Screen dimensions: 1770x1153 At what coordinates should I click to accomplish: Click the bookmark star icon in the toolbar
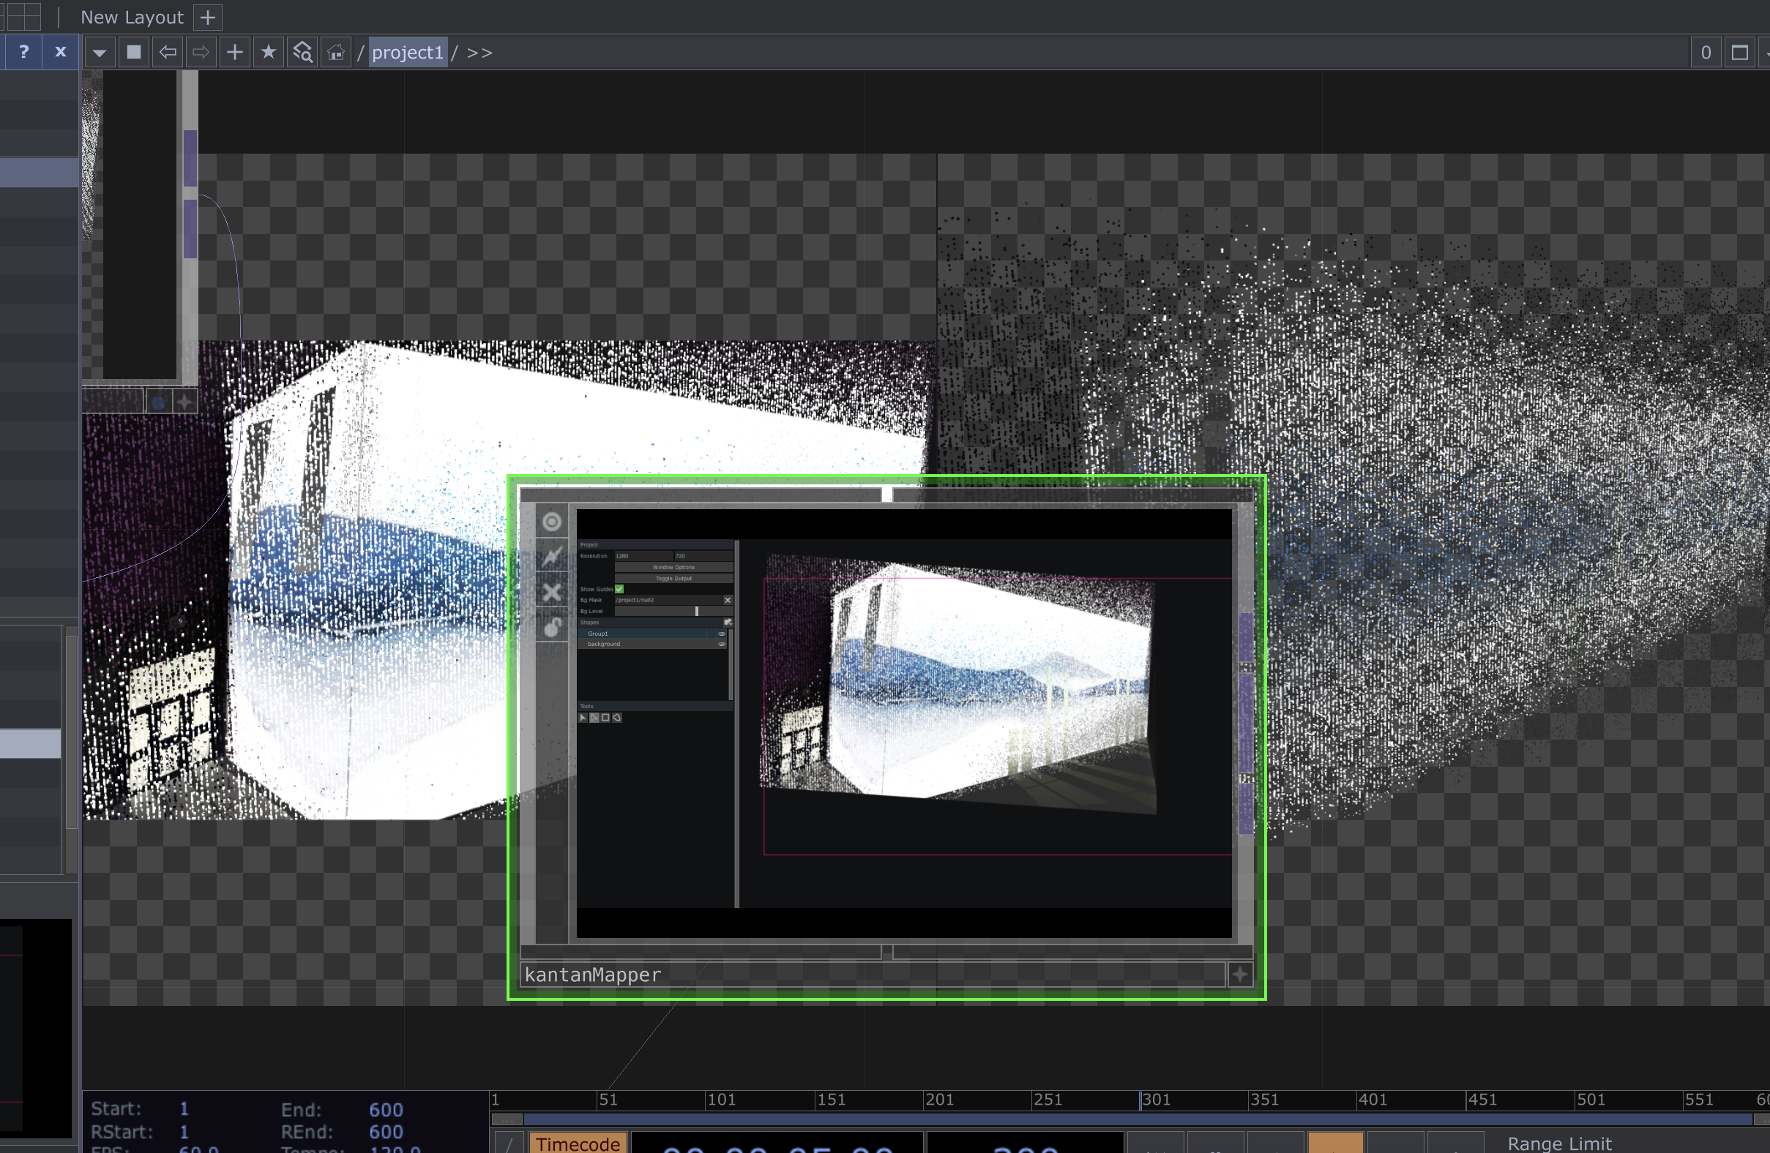coord(269,52)
